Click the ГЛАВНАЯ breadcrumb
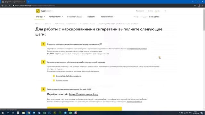 pos(38,24)
